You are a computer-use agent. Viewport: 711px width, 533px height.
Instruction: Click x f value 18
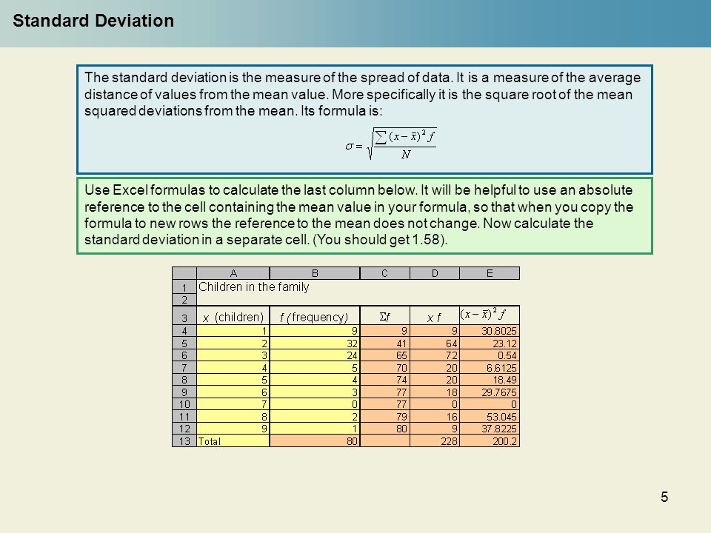pyautogui.click(x=435, y=392)
